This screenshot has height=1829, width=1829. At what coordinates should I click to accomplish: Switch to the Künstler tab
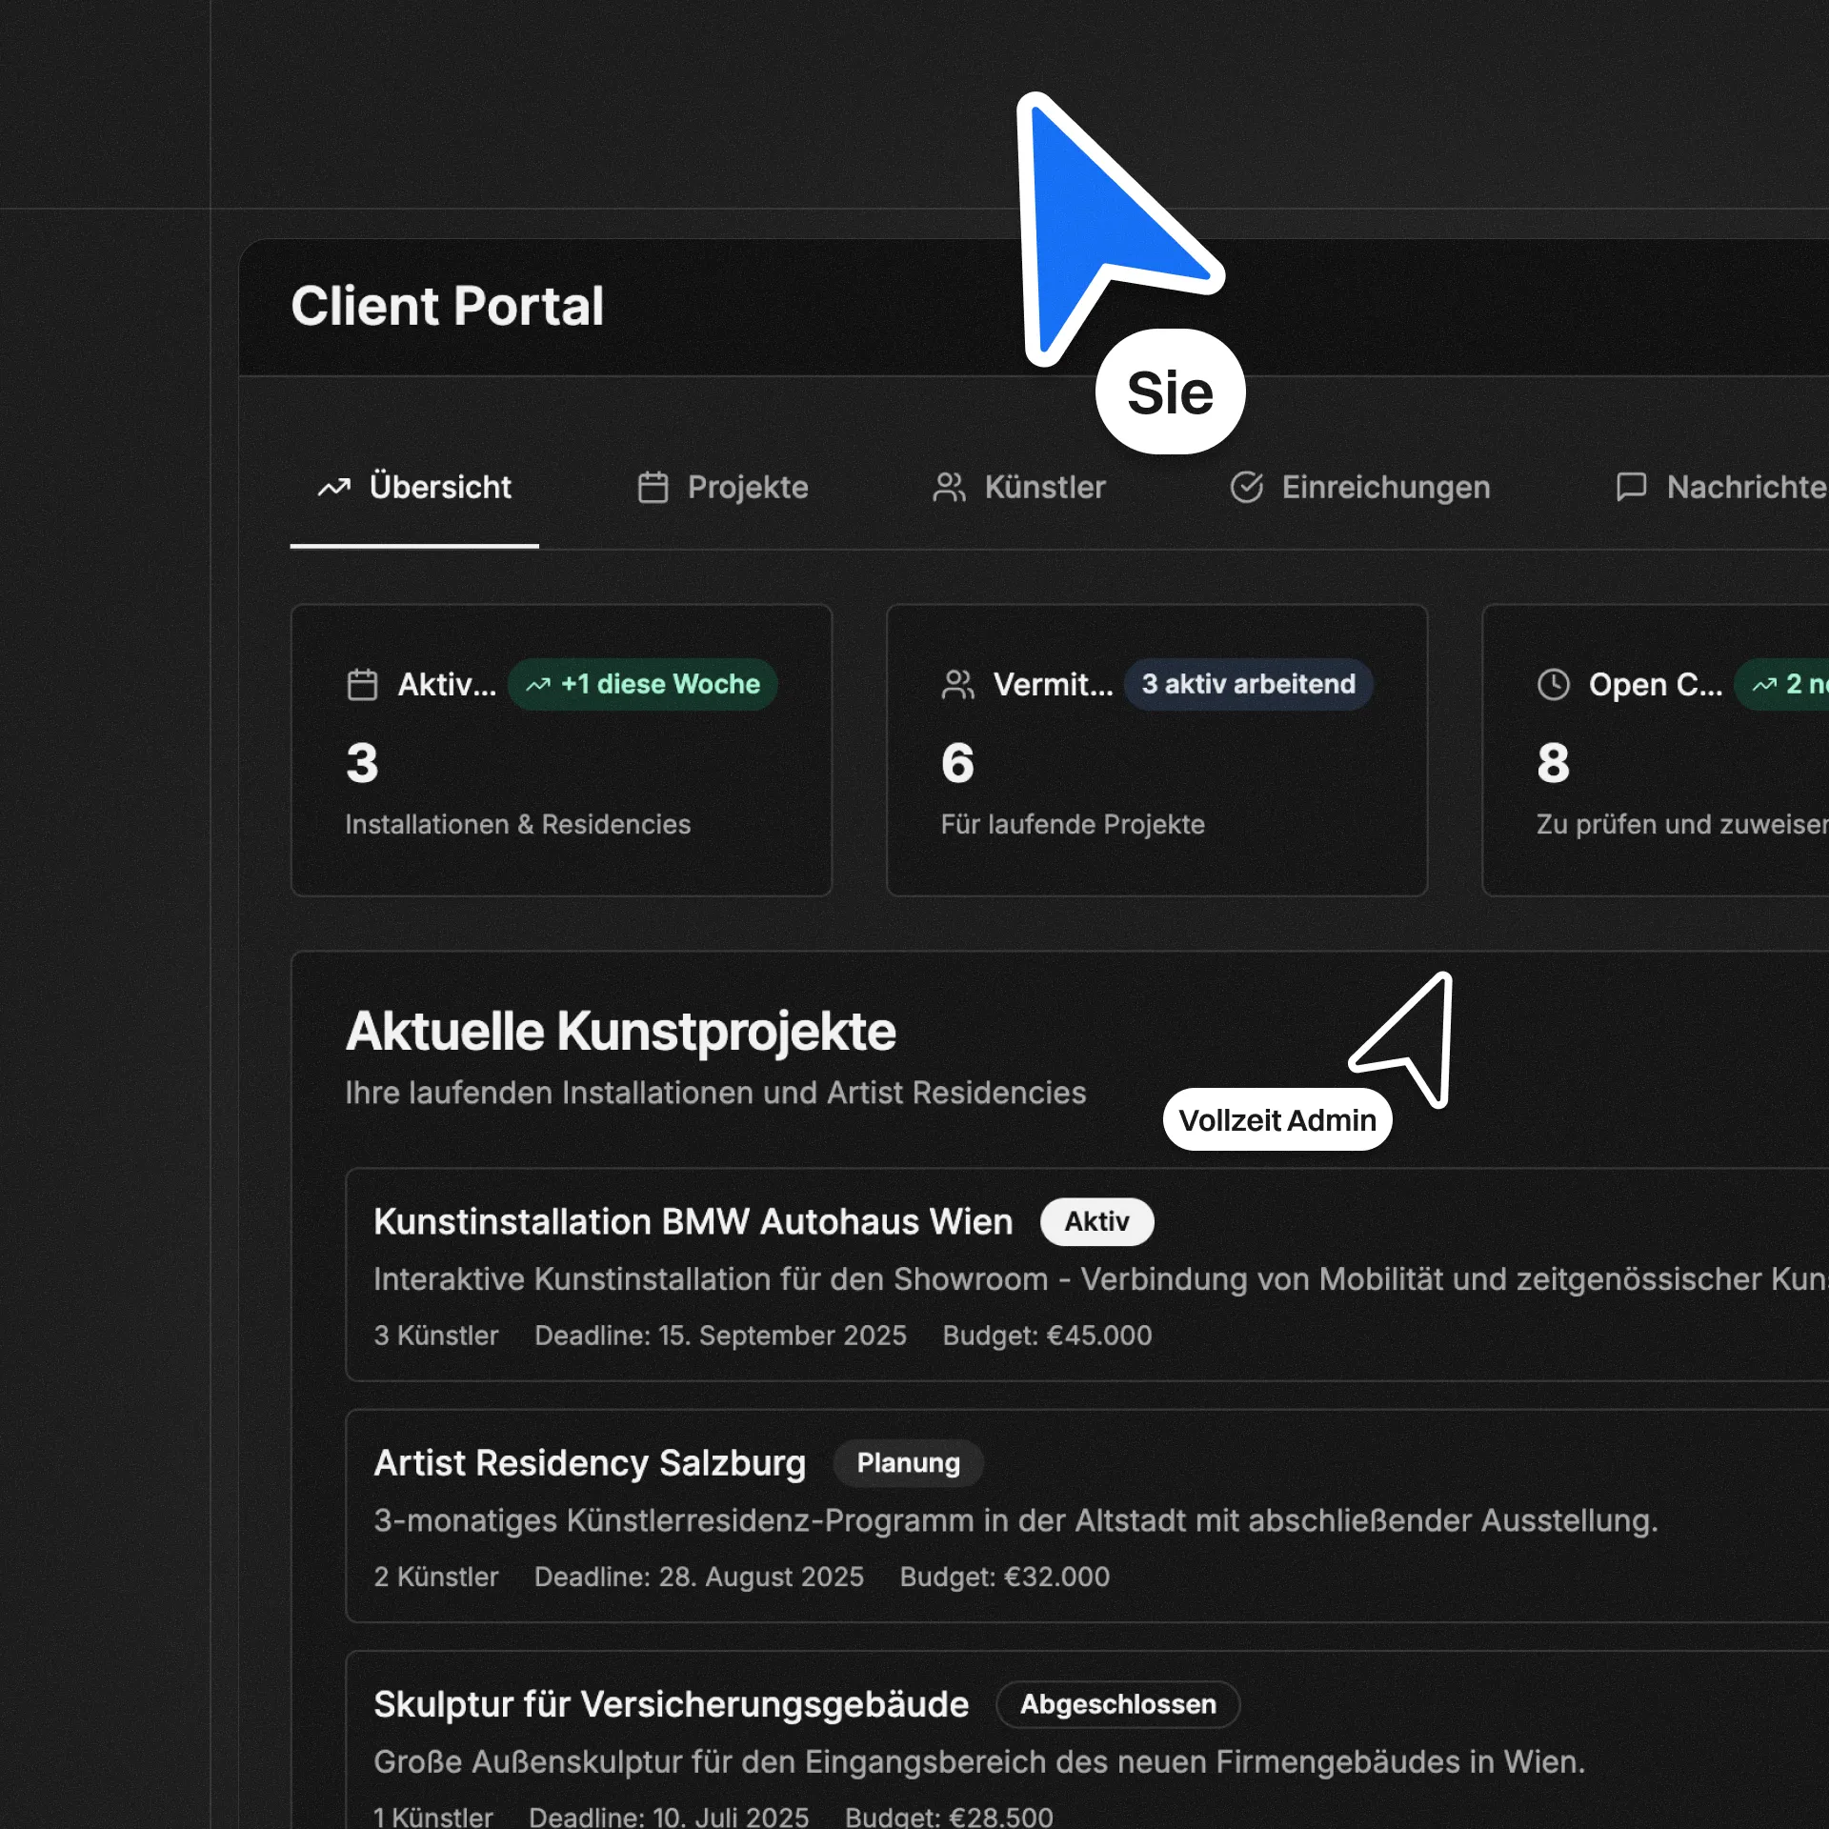coord(1044,488)
